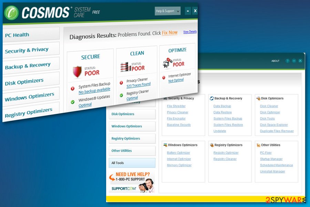Open Windows Optimizers tab in front window

click(31, 97)
